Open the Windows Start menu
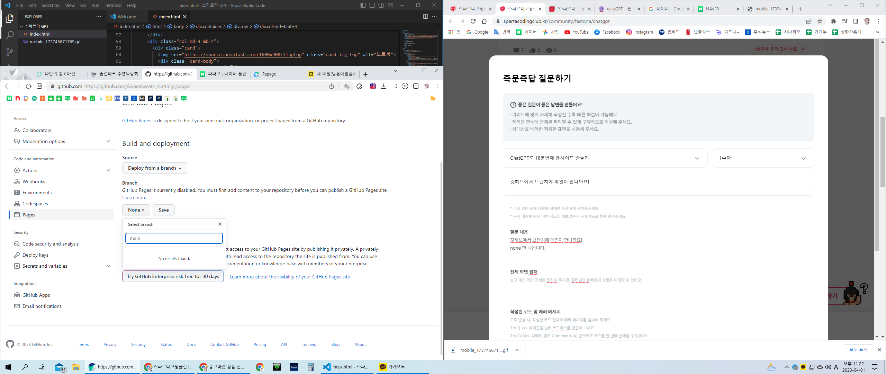This screenshot has width=886, height=374. pyautogui.click(x=8, y=367)
